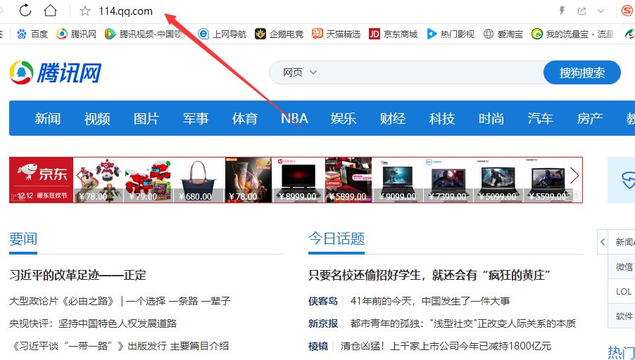This screenshot has width=635, height=360.
Task: Open the 爱淘宝 bookmark
Action: 503,34
